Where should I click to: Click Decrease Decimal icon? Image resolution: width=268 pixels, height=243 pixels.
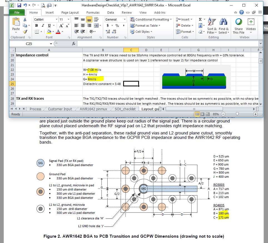[114, 32]
